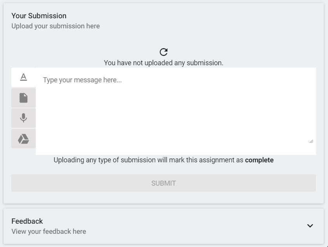Focus the blank area of the message box
This screenshot has height=247, width=328.
pyautogui.click(x=175, y=117)
